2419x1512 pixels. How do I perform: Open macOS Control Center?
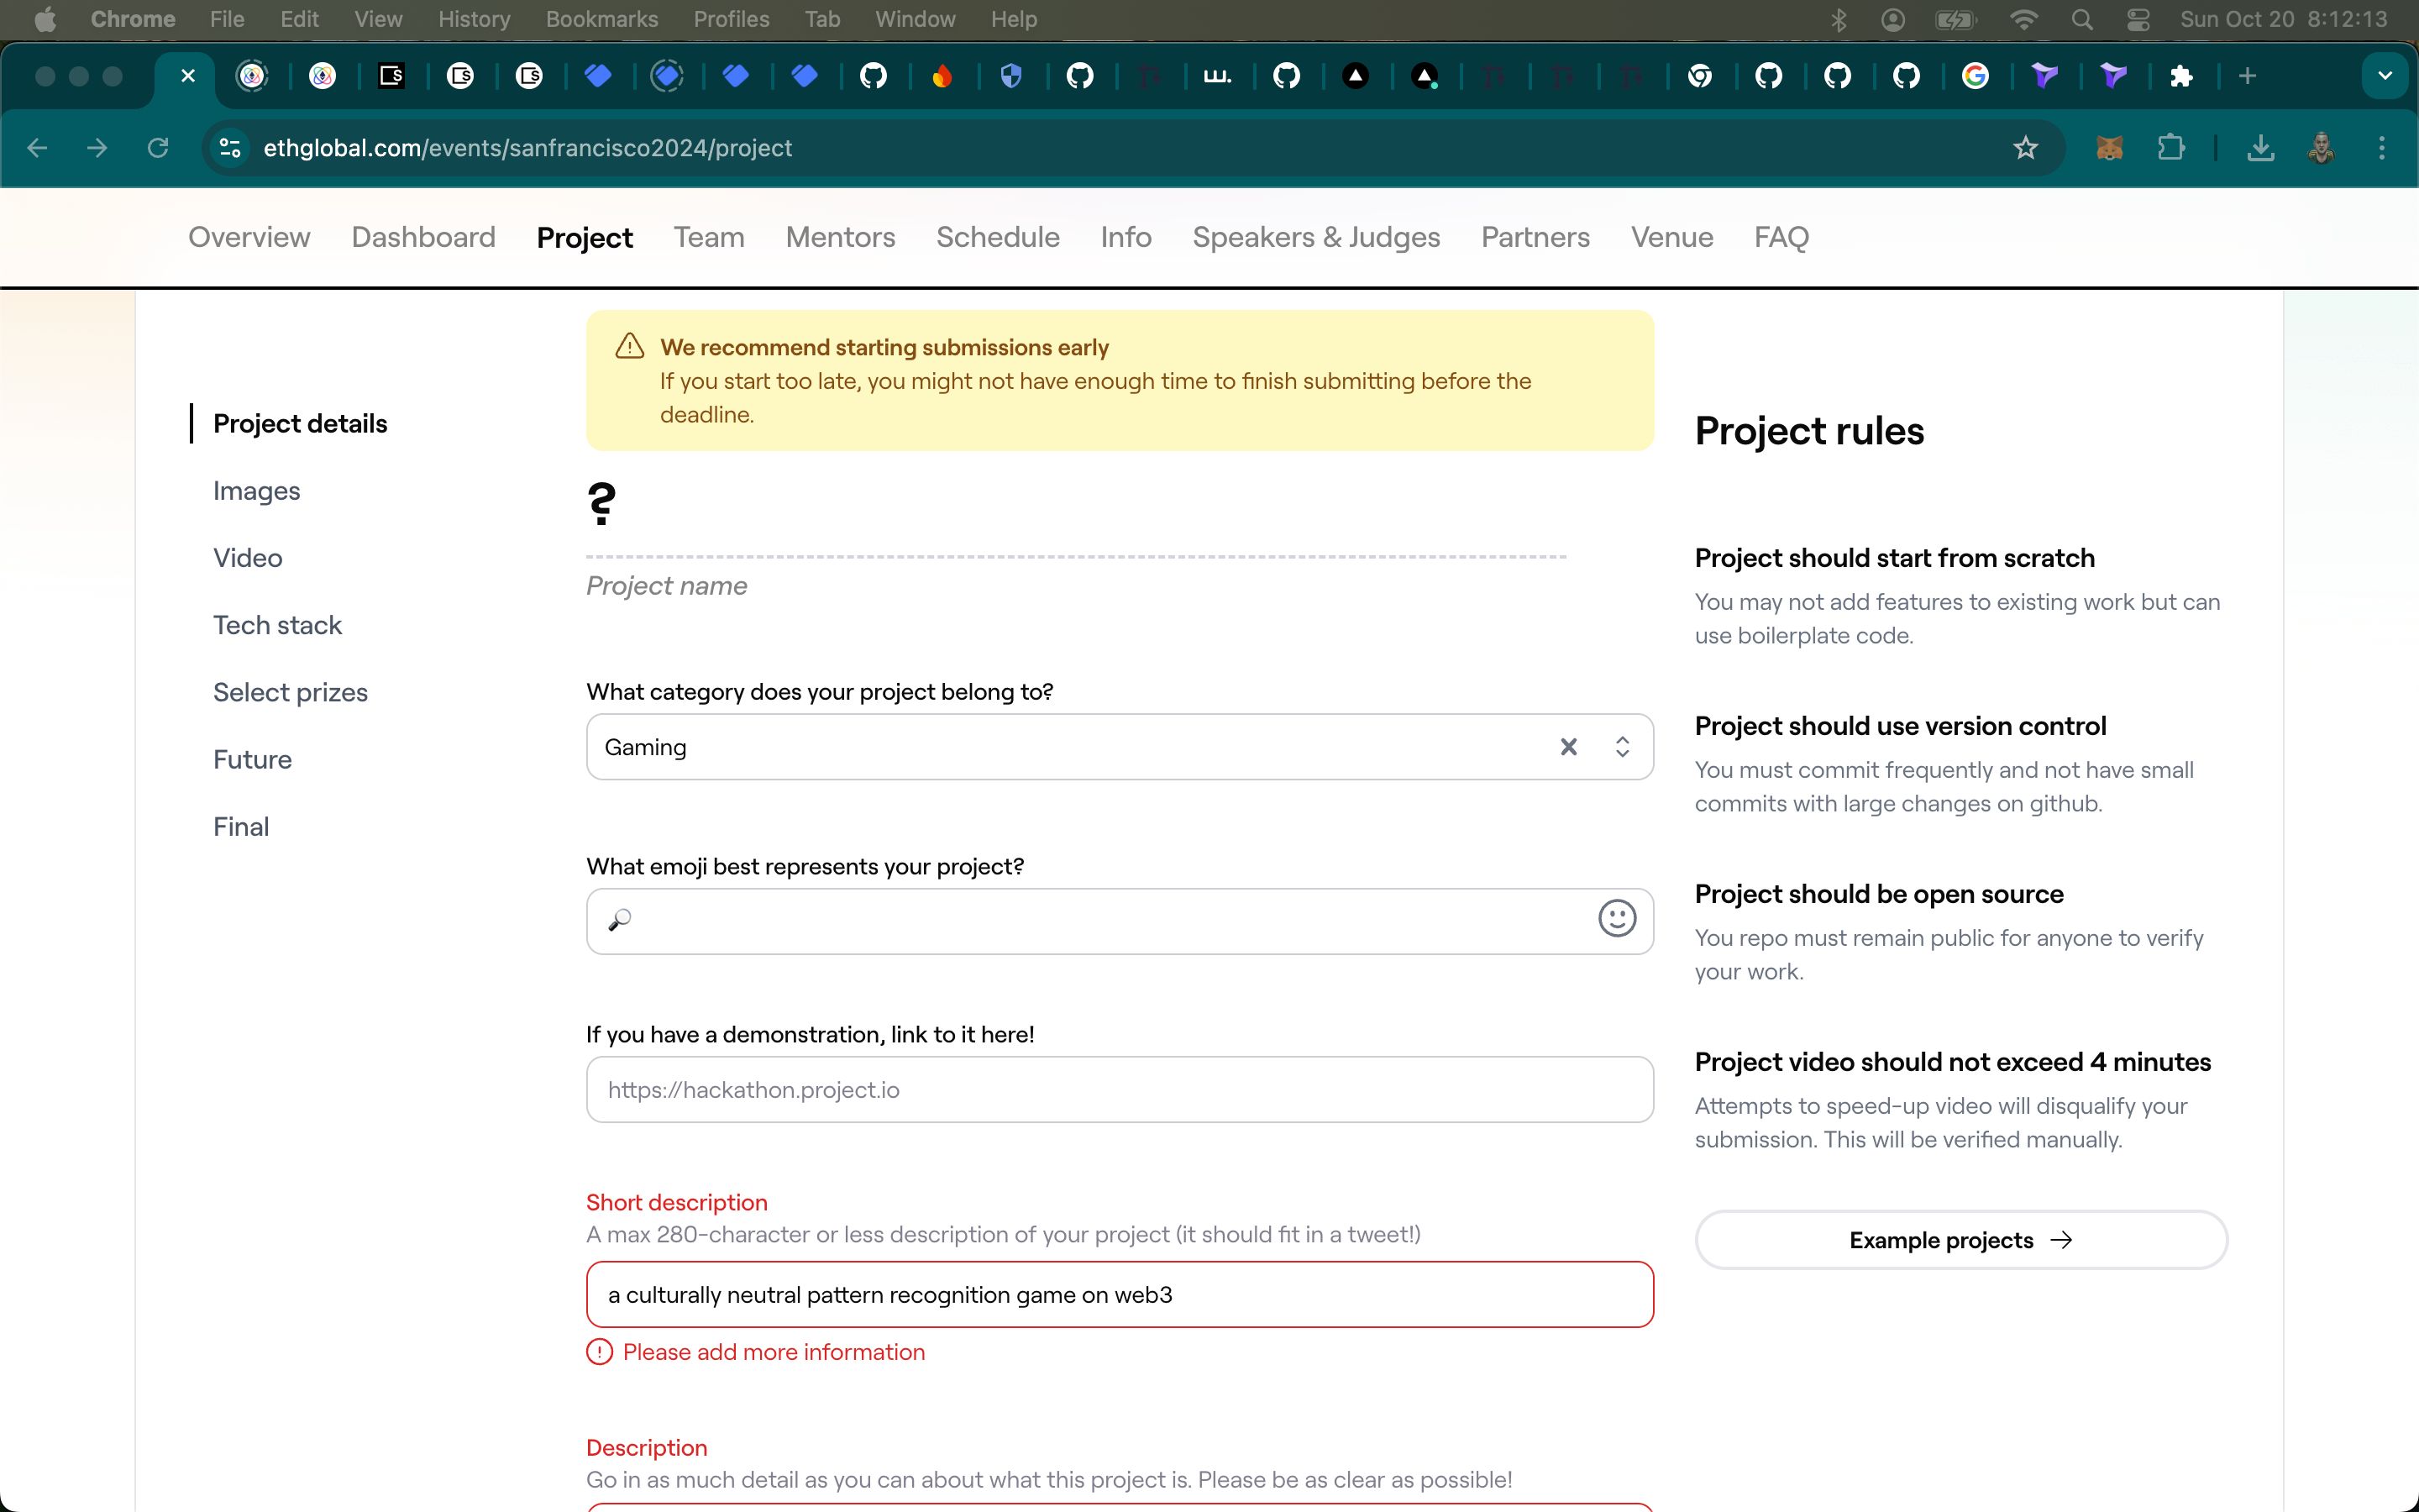tap(2138, 19)
